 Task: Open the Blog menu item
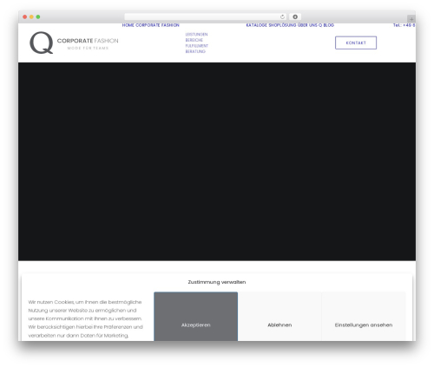329,25
